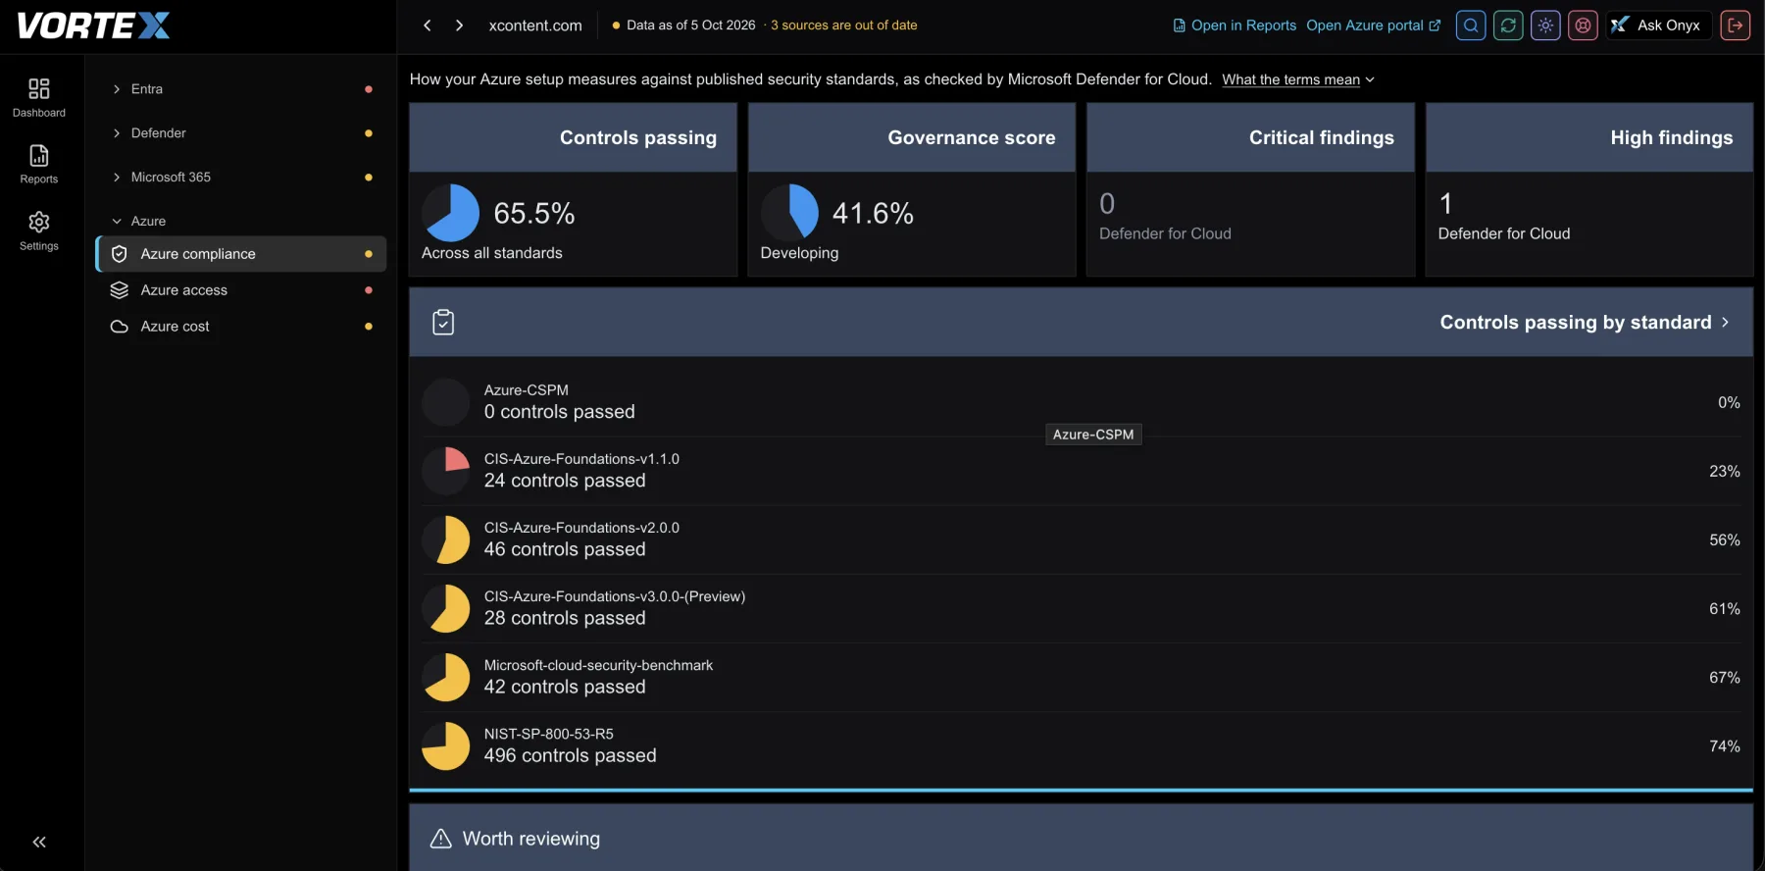Click the NIST-SP-800-53-R5 row
Screen dimensions: 1765x871
[1081, 745]
